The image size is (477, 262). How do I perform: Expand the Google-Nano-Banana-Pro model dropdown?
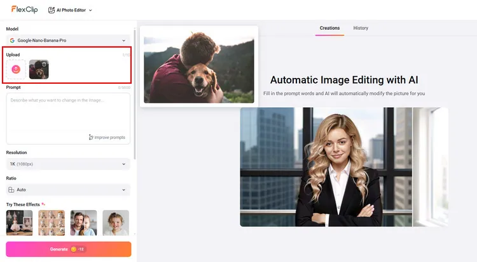tap(124, 40)
